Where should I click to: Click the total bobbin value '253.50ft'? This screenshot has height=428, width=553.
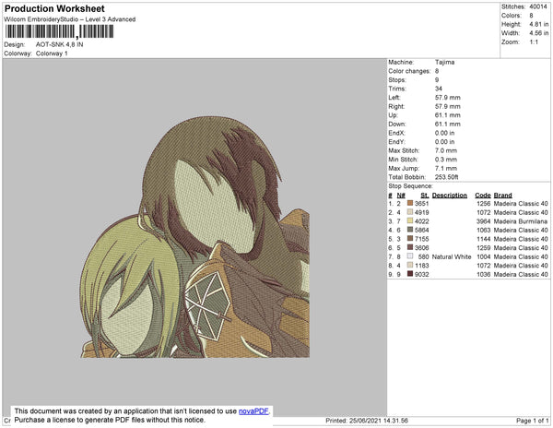(x=446, y=177)
